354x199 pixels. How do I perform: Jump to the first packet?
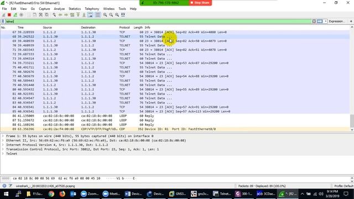pyautogui.click(x=78, y=15)
